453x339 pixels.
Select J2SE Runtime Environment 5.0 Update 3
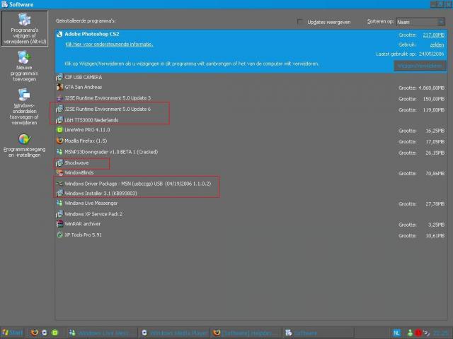251,98
